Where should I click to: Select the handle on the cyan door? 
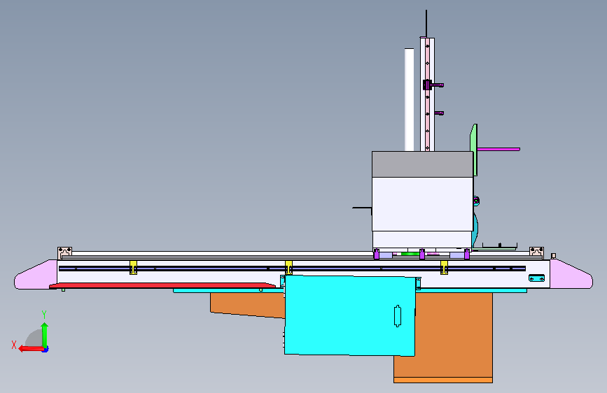pyautogui.click(x=397, y=316)
